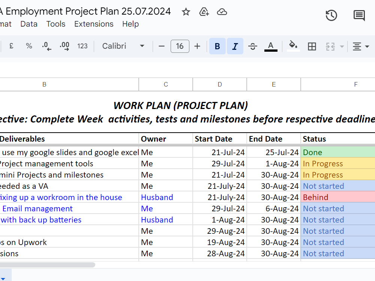The width and height of the screenshot is (375, 281).
Task: Decrease font size with minus
Action: (x=162, y=46)
